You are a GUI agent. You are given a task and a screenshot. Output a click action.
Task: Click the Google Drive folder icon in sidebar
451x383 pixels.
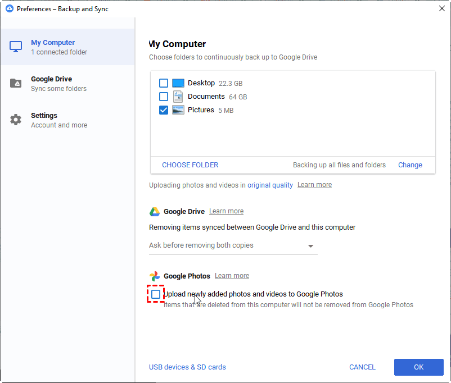[x=16, y=83]
